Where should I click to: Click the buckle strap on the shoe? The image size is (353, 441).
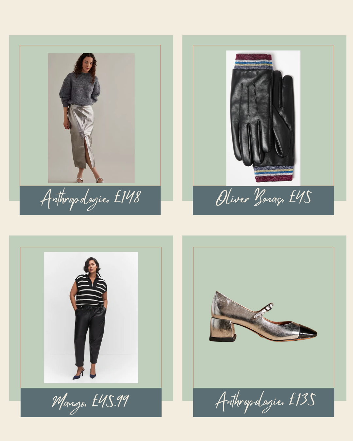pyautogui.click(x=264, y=311)
